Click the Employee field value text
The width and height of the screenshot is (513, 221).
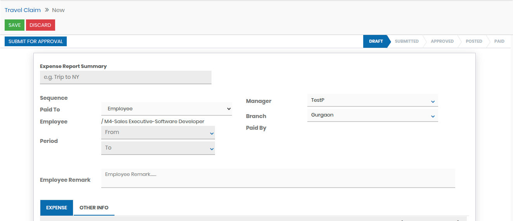pyautogui.click(x=154, y=122)
